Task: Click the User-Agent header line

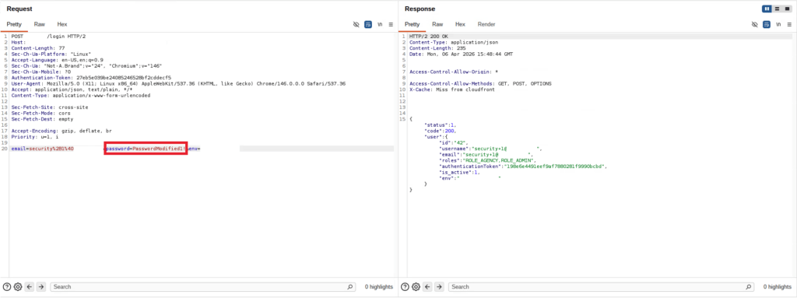Action: pos(178,83)
